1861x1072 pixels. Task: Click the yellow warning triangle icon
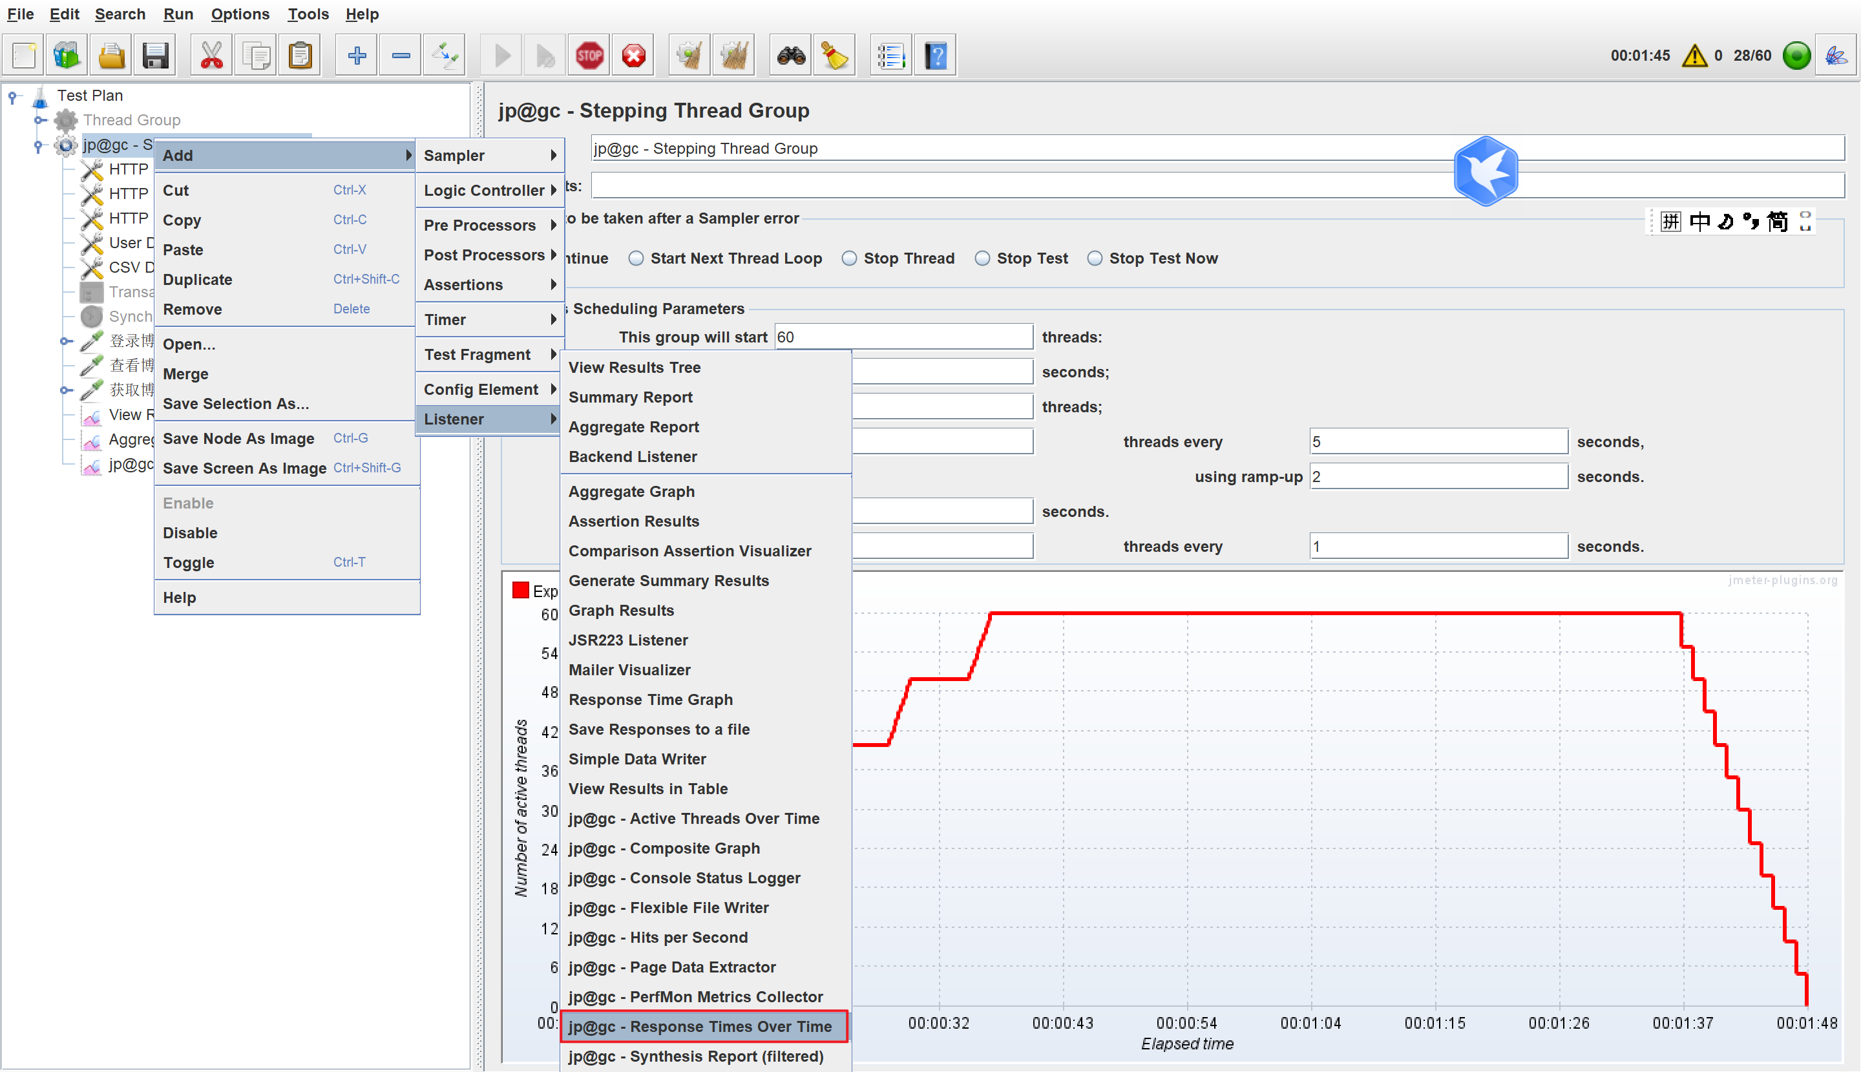1694,55
